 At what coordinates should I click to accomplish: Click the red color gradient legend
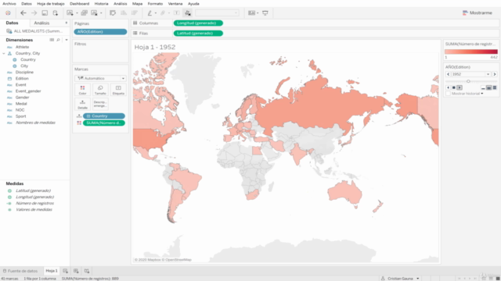(471, 52)
